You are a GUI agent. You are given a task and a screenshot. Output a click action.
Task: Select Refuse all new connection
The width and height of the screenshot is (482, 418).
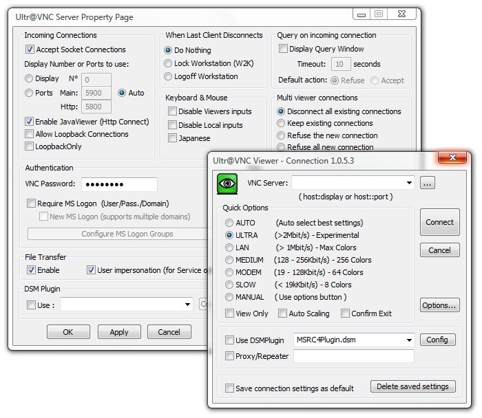point(281,147)
